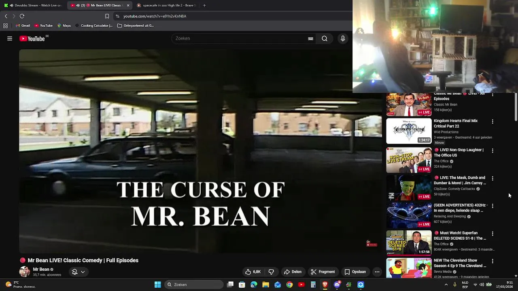
Task: Open the Calculator app in taskbar
Action: point(313,285)
